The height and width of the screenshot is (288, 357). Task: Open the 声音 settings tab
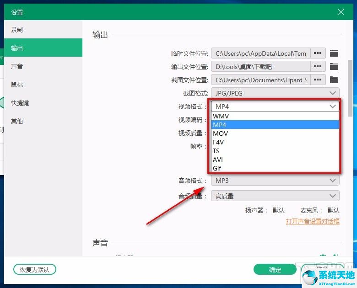click(43, 66)
